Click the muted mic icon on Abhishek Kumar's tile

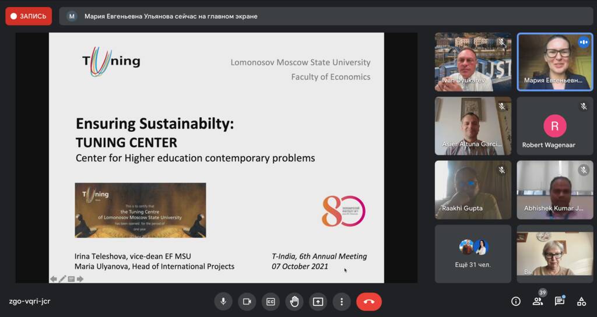[583, 170]
